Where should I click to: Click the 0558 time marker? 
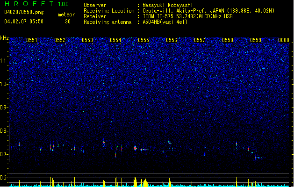point(228,40)
